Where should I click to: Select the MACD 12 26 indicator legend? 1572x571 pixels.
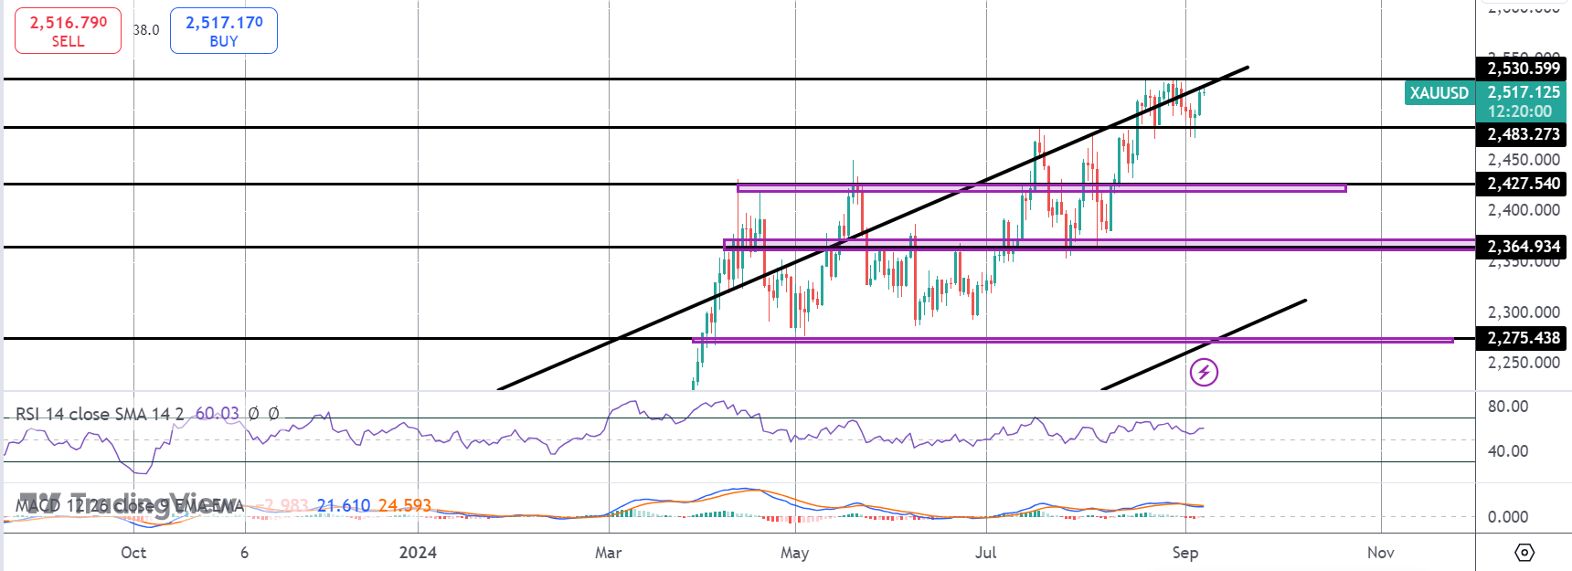[x=130, y=505]
